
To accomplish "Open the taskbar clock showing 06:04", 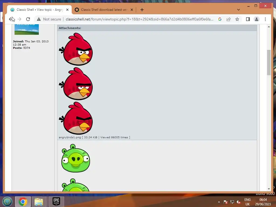I will coord(263,202).
